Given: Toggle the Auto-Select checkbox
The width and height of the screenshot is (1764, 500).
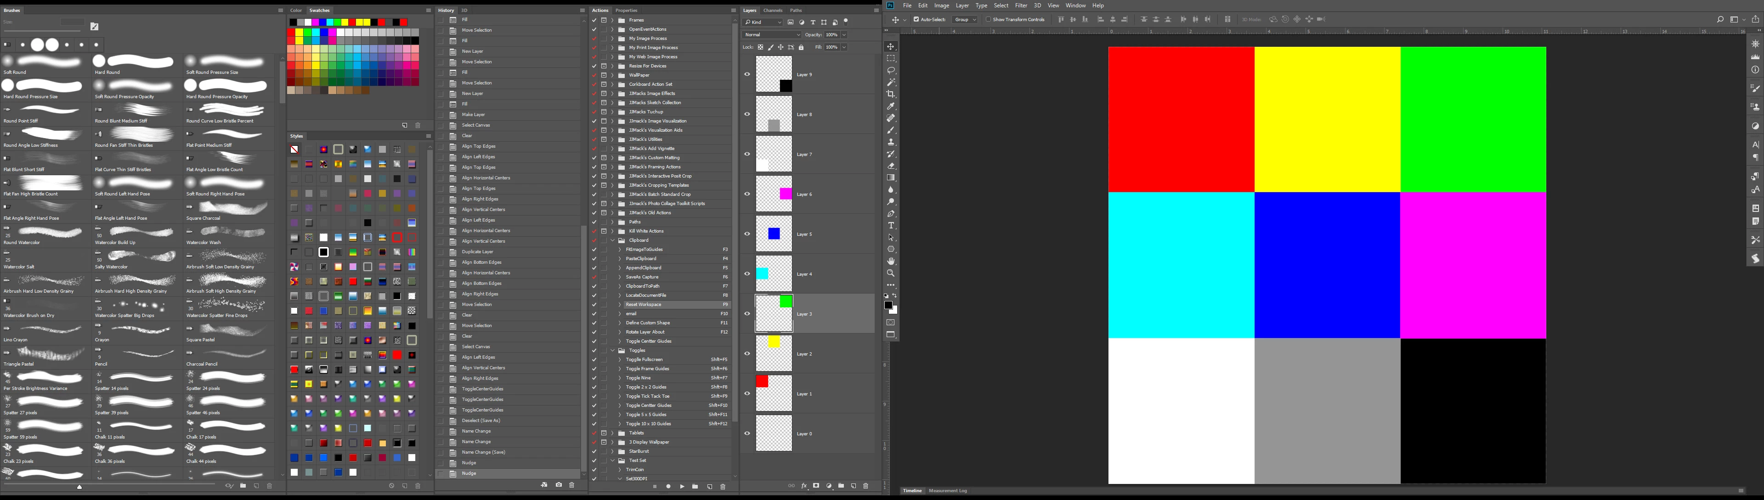Looking at the screenshot, I should [x=916, y=19].
